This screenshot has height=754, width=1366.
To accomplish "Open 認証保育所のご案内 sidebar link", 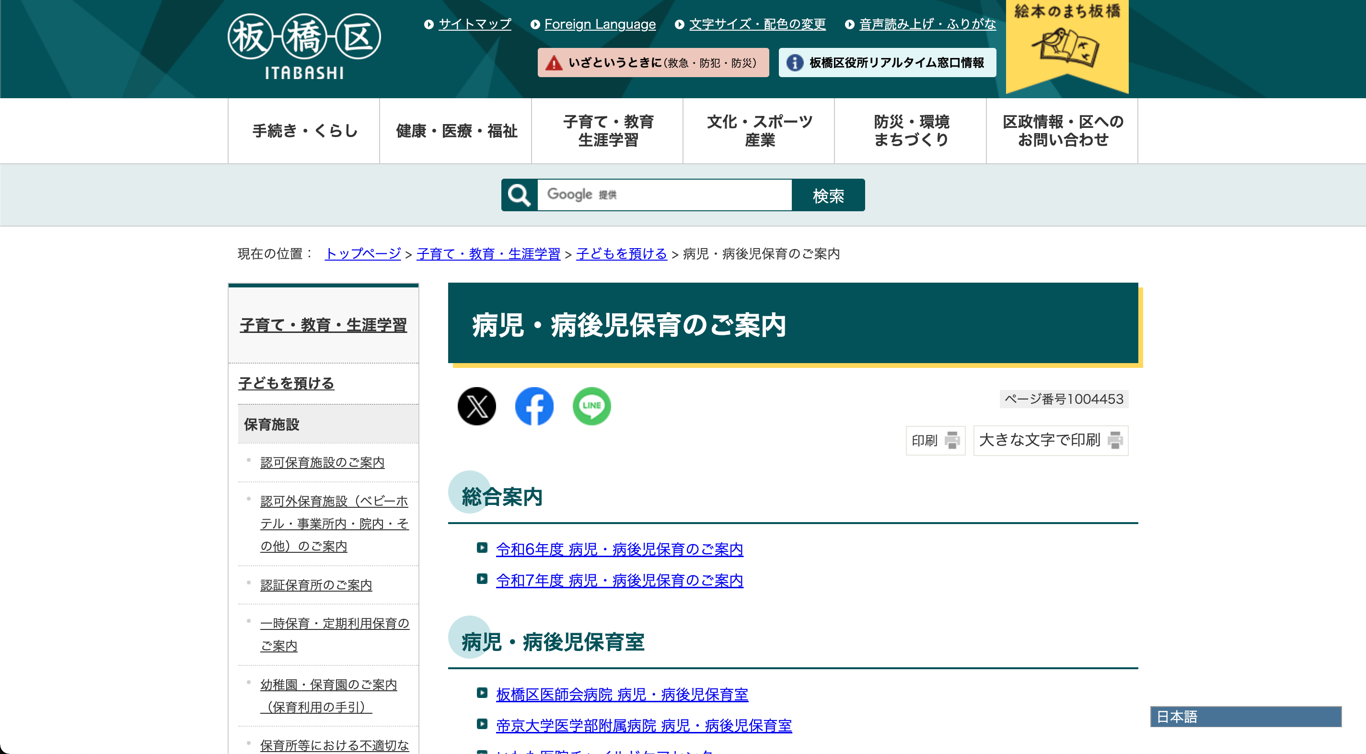I will click(316, 585).
